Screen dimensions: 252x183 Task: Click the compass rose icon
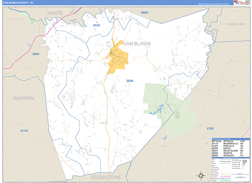(201, 175)
